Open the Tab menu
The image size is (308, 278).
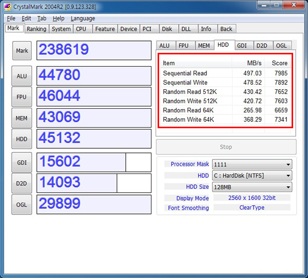pyautogui.click(x=42, y=18)
